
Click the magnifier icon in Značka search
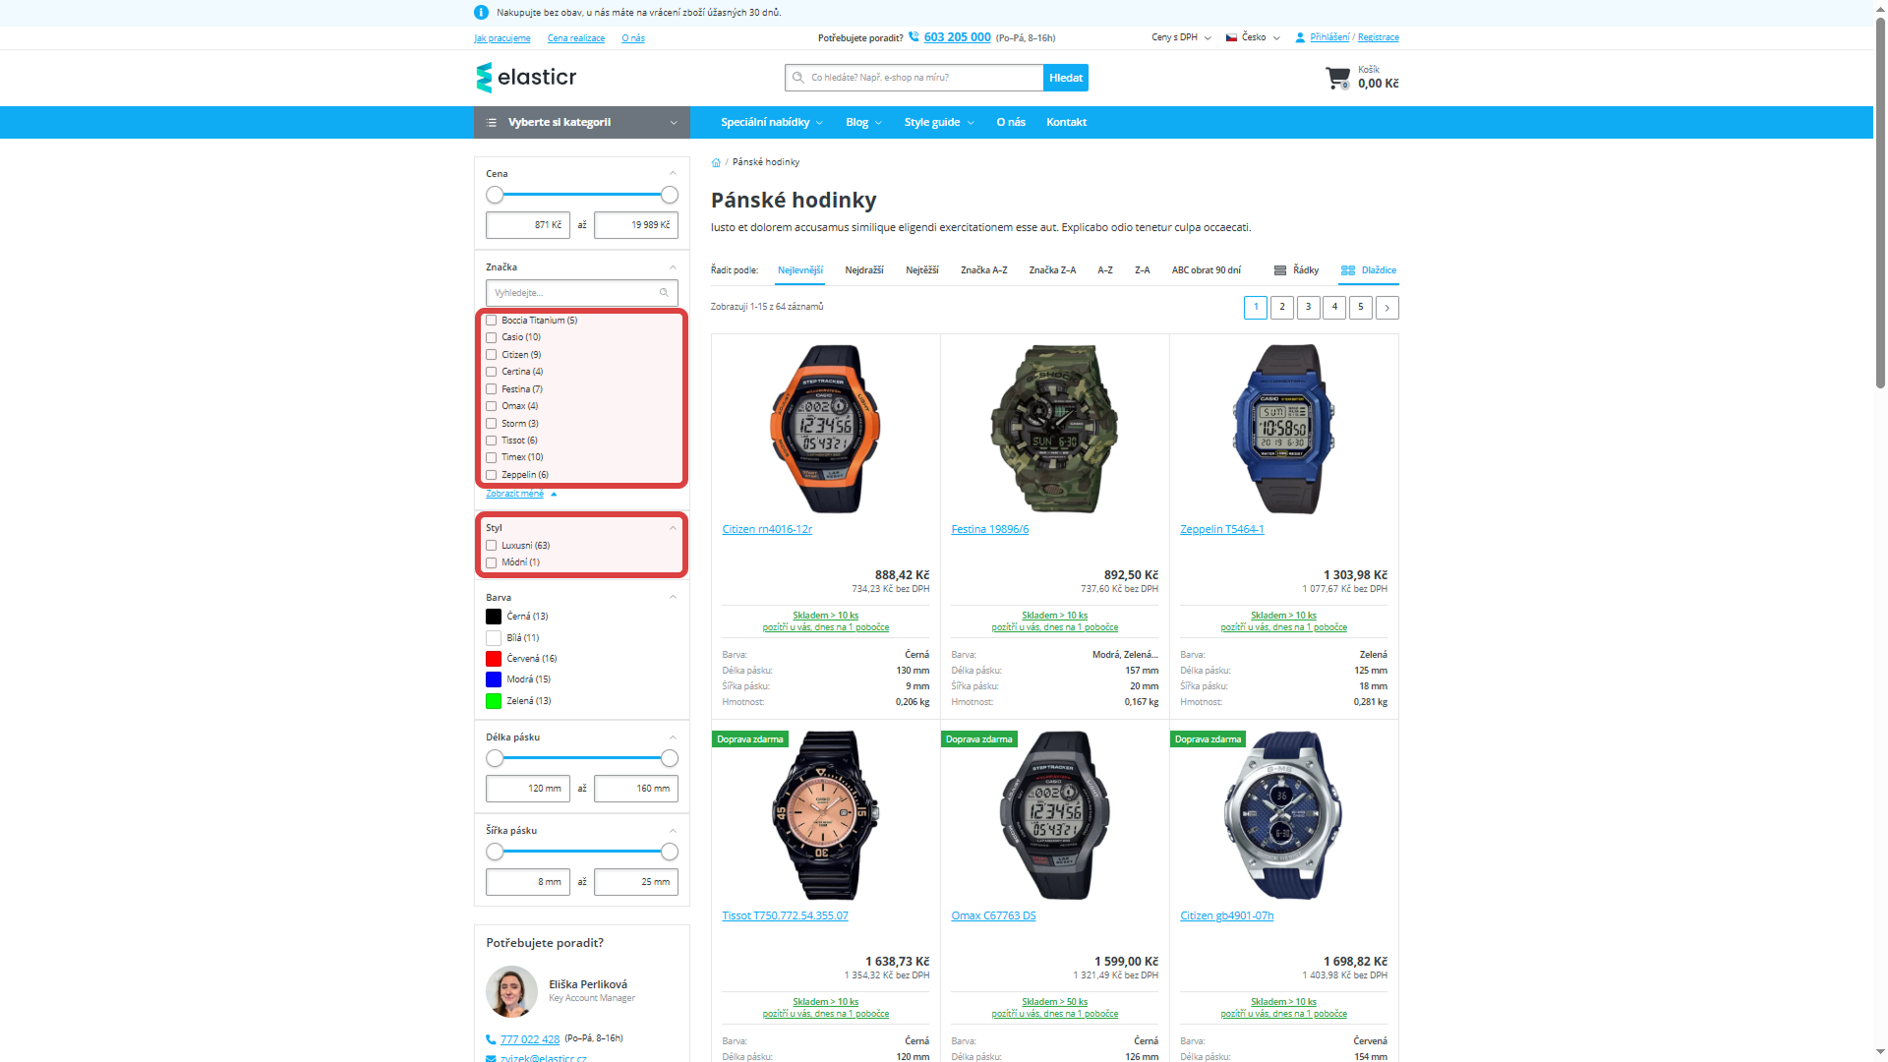tap(665, 292)
